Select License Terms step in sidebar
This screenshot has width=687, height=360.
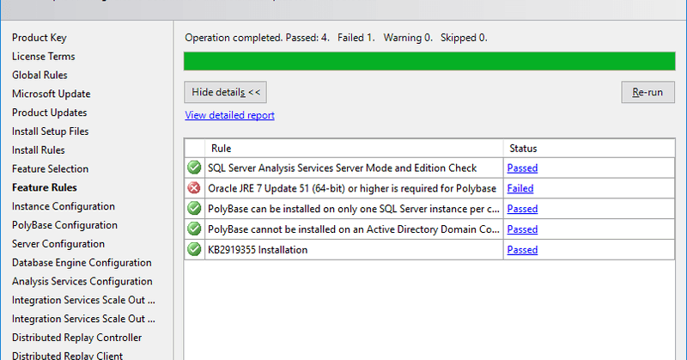[x=44, y=57]
